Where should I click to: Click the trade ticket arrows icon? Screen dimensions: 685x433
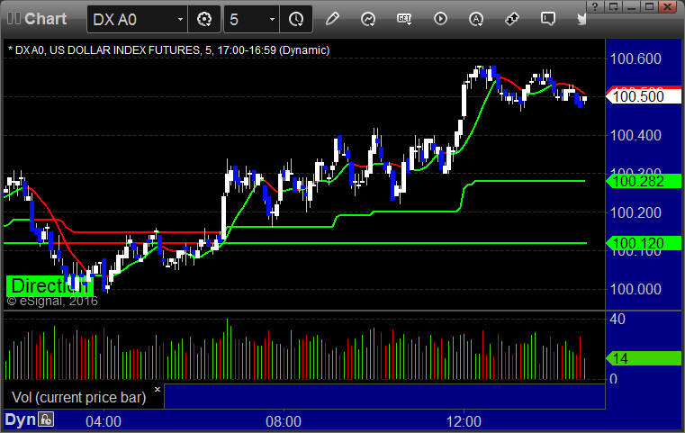511,19
